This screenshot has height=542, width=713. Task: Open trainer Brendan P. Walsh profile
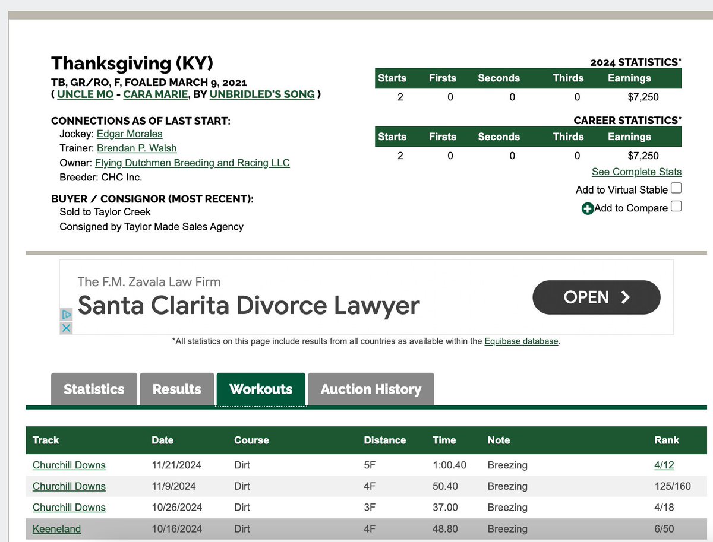tap(137, 148)
